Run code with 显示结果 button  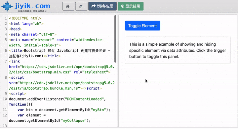(131, 6)
